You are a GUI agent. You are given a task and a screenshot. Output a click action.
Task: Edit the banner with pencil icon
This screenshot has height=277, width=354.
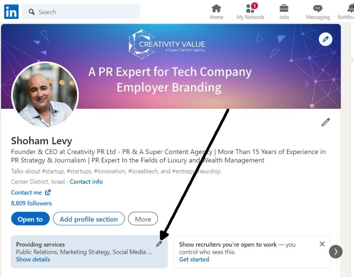tap(325, 39)
